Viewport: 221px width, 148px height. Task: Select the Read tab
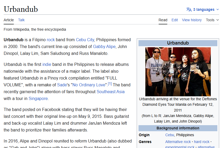pos(163,20)
